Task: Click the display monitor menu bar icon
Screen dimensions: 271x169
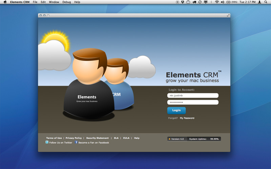Action: 206,2
